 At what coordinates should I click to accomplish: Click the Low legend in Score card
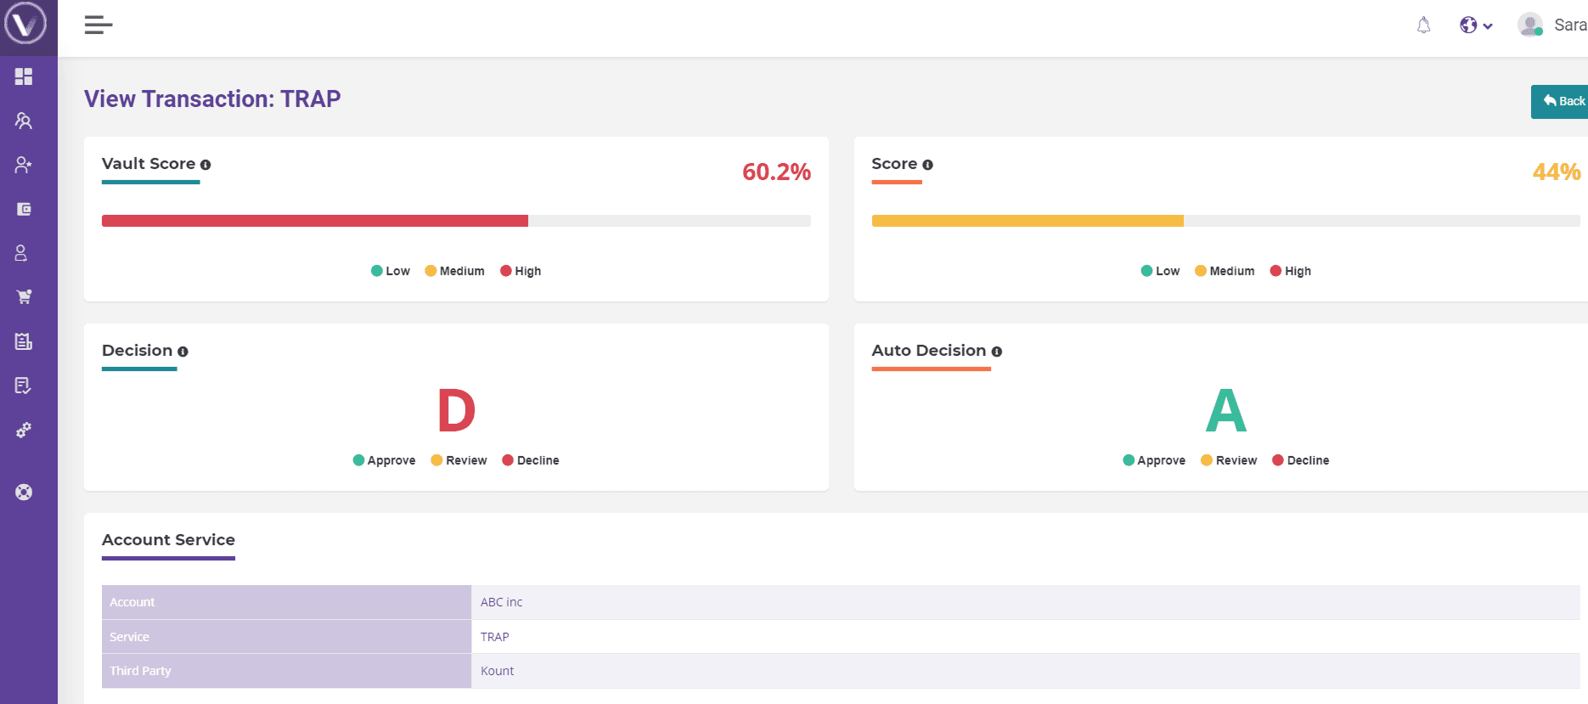pyautogui.click(x=1161, y=271)
